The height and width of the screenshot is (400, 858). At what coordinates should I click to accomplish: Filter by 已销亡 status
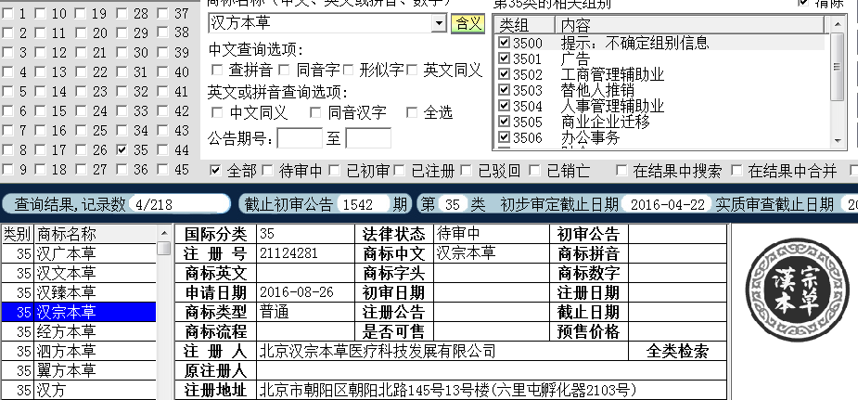(534, 171)
